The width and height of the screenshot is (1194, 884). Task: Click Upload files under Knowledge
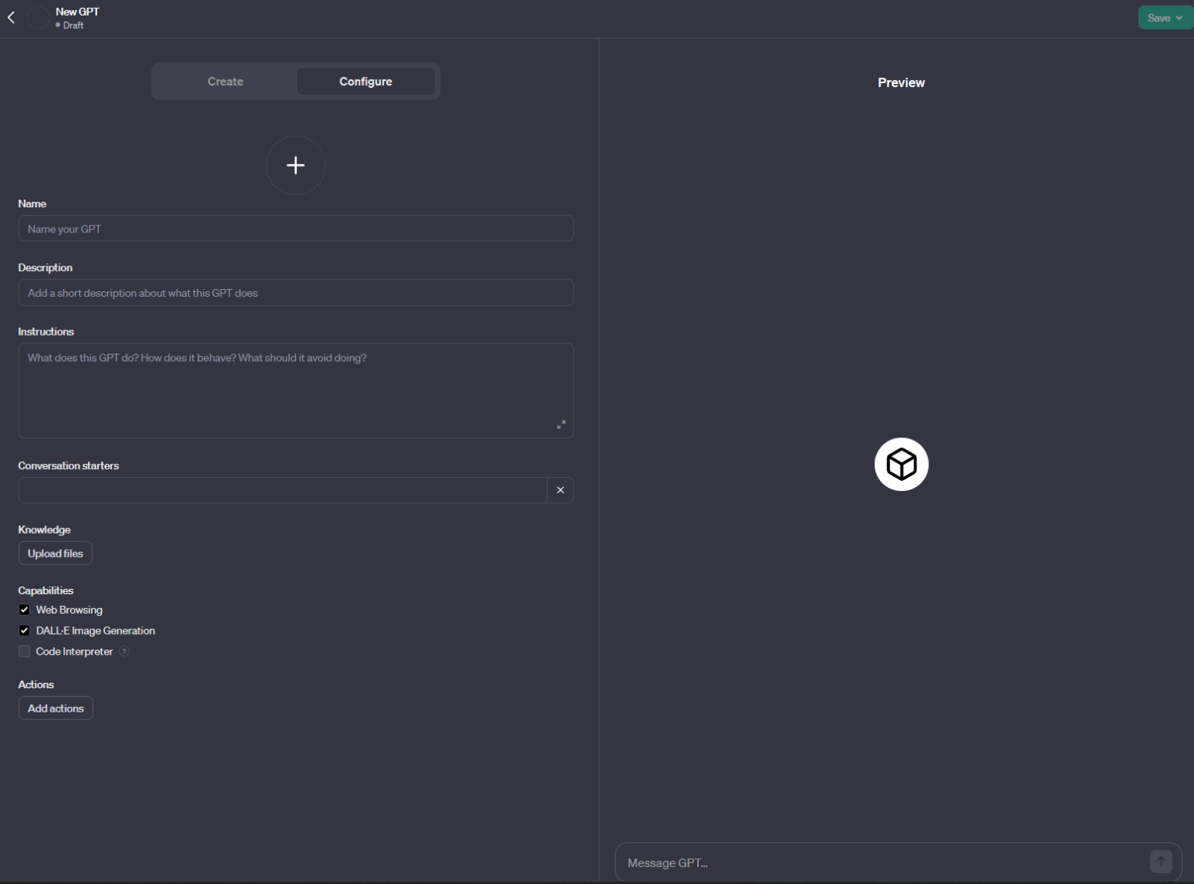tap(54, 552)
